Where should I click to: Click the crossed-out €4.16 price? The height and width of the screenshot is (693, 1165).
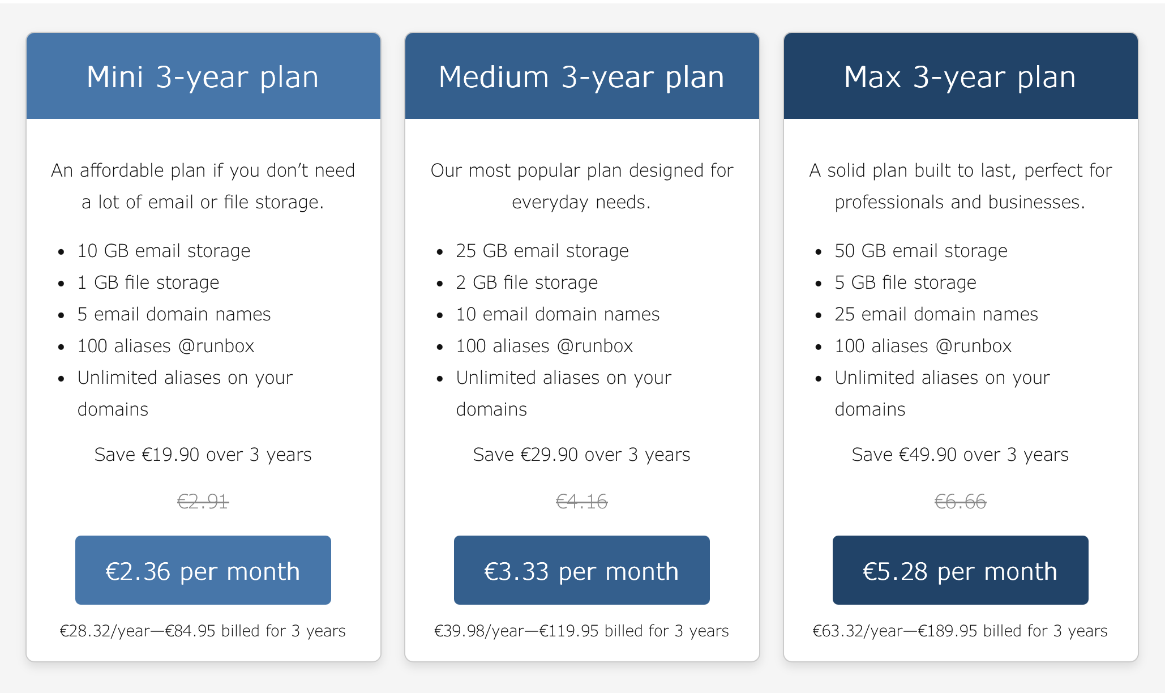(581, 501)
